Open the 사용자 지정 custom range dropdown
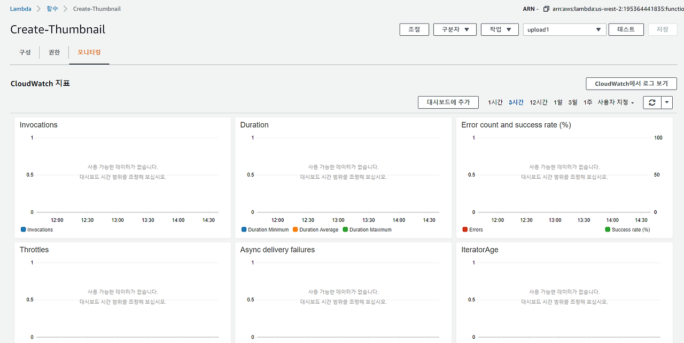Screen dimensions: 684x343 616,102
